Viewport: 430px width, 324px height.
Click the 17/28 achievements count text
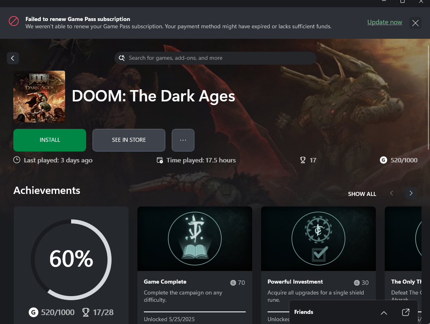(x=103, y=312)
